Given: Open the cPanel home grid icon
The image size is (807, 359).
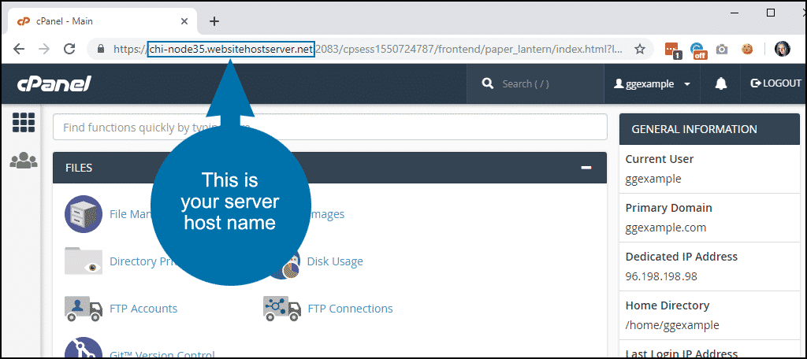Looking at the screenshot, I should coord(24,123).
